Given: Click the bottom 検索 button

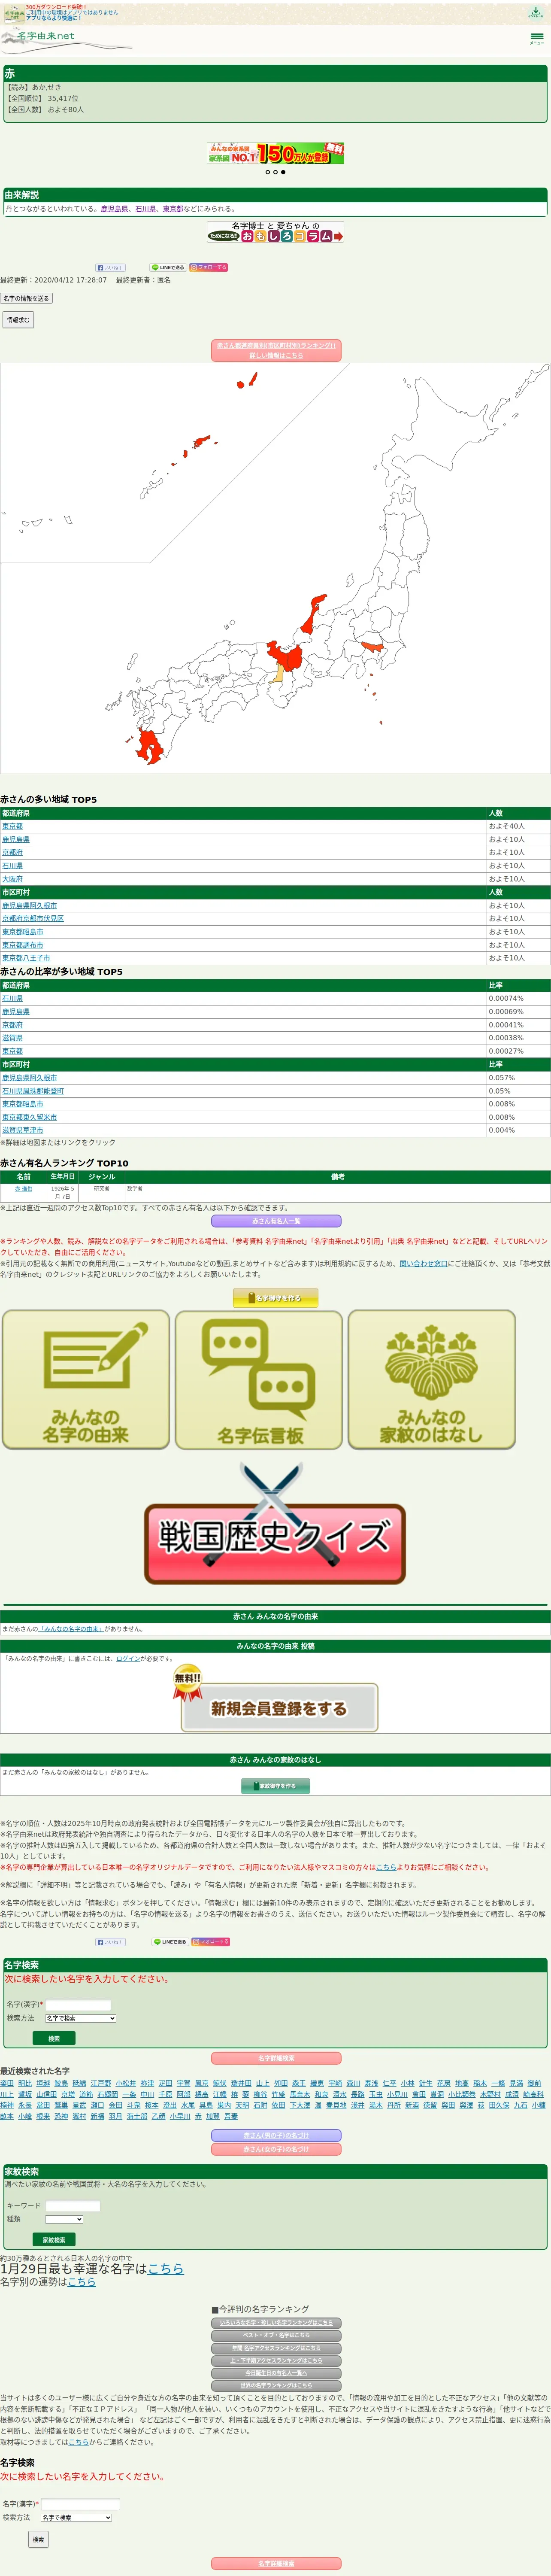Looking at the screenshot, I should coord(38,2539).
